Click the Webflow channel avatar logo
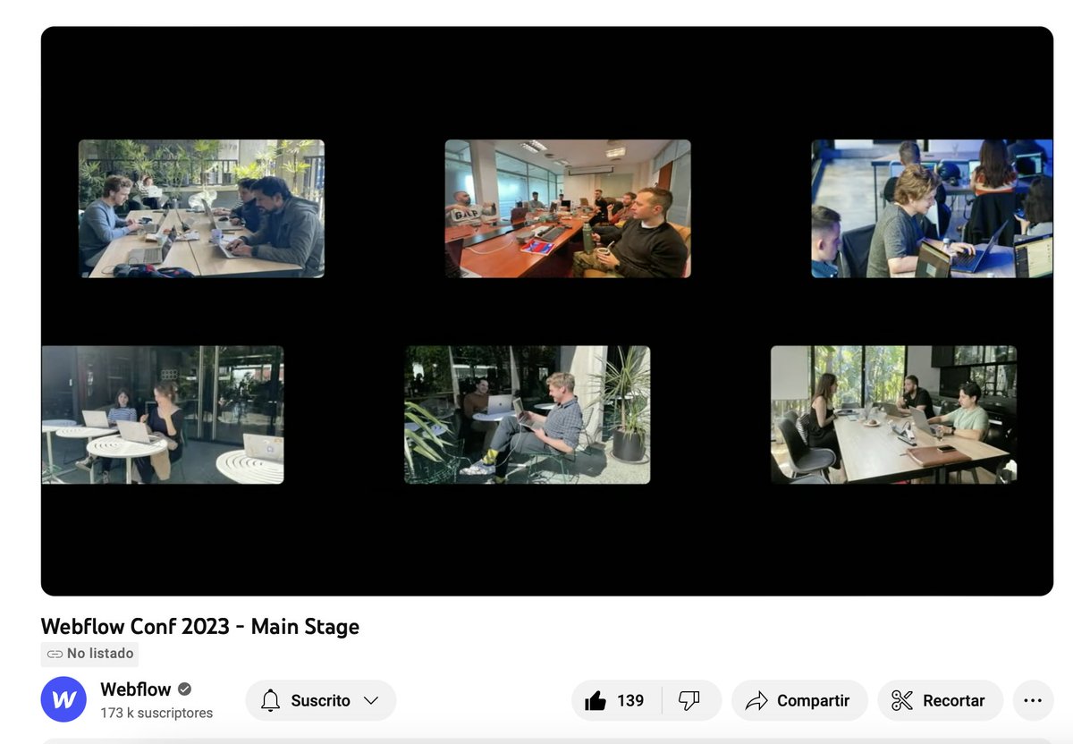 tap(63, 700)
